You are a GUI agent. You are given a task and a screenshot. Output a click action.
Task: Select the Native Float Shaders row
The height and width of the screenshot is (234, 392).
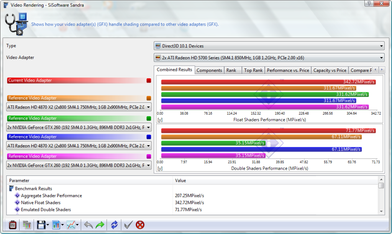coord(192,202)
